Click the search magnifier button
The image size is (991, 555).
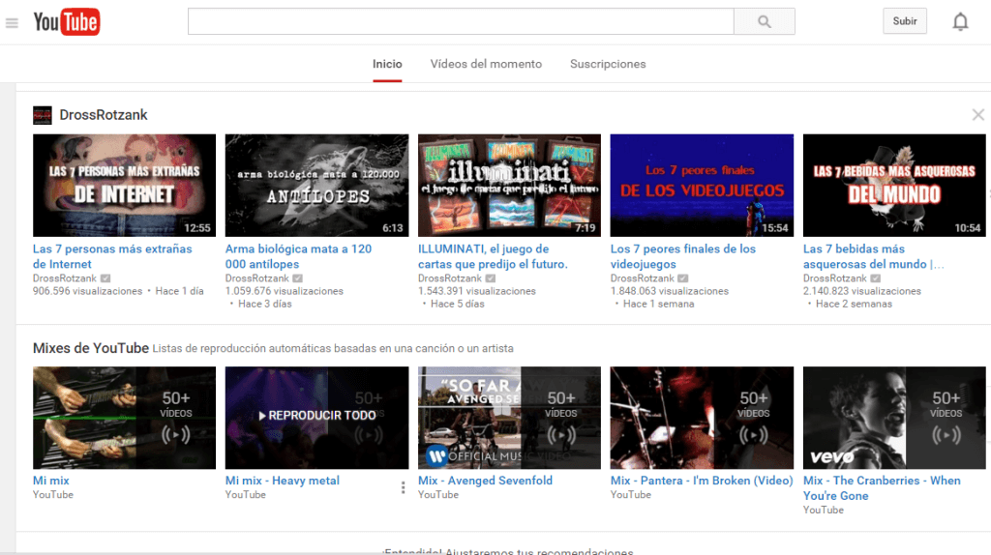click(765, 21)
